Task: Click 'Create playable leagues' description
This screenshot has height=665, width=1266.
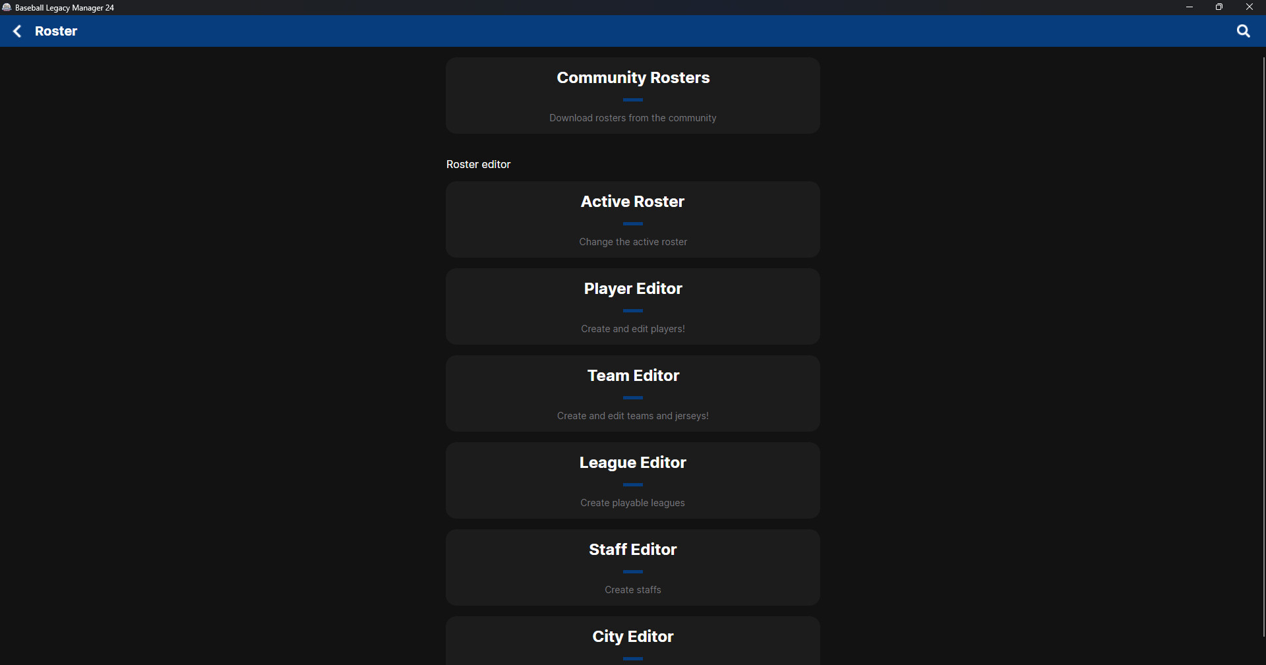Action: pos(632,503)
